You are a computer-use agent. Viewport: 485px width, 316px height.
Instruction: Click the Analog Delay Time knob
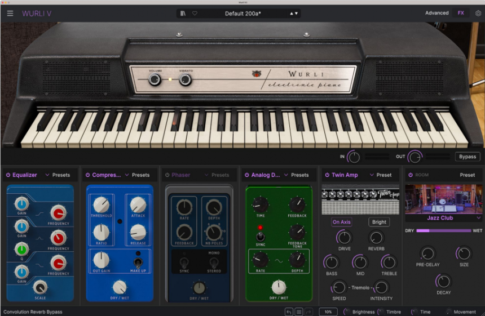pos(260,204)
